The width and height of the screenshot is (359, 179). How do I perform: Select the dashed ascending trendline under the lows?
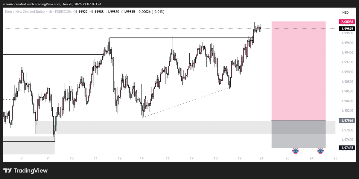pyautogui.click(x=186, y=102)
